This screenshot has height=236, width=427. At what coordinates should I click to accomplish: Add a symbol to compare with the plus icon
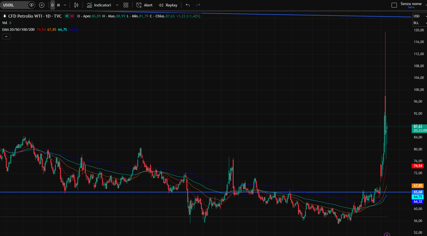pos(42,5)
